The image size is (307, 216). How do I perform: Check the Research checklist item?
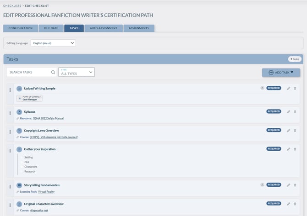(x=22, y=172)
